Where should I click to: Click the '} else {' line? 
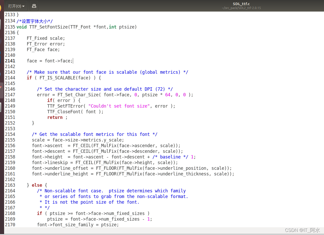pyautogui.click(x=37, y=185)
